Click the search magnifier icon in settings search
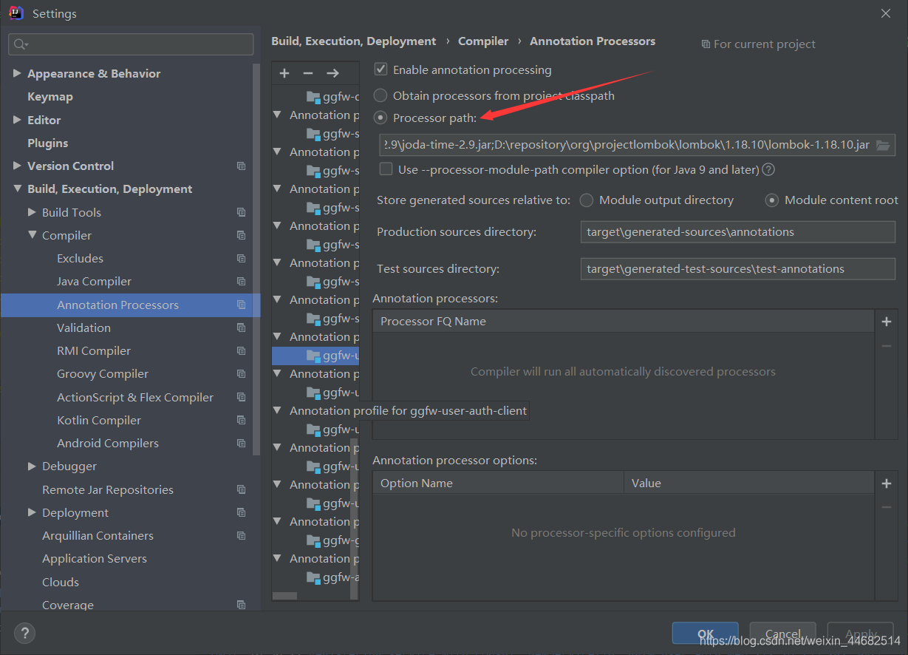The height and width of the screenshot is (655, 908). (21, 44)
